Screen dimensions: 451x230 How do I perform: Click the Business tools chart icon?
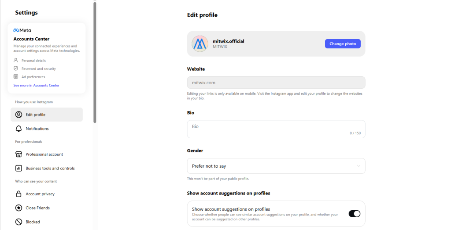point(18,168)
